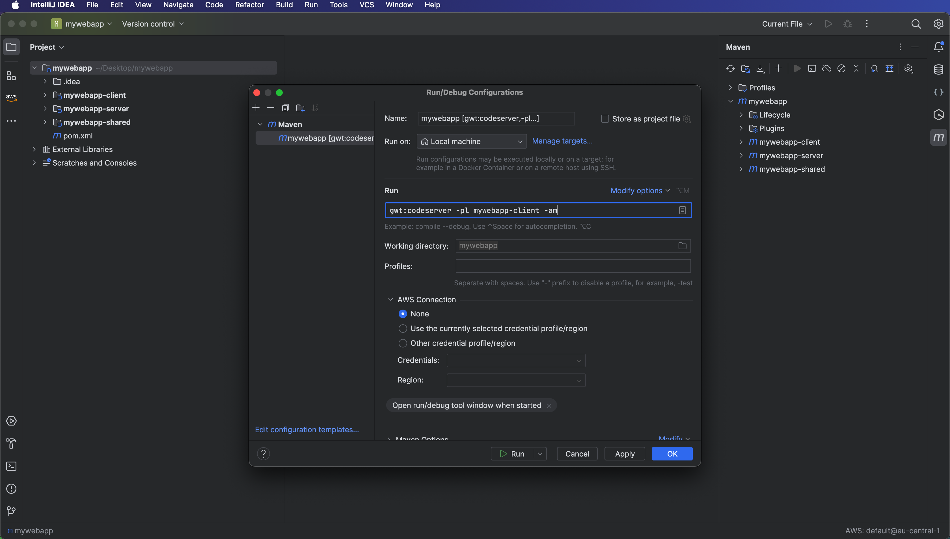
Task: Open Build hammer tool window icon
Action: [x=11, y=444]
